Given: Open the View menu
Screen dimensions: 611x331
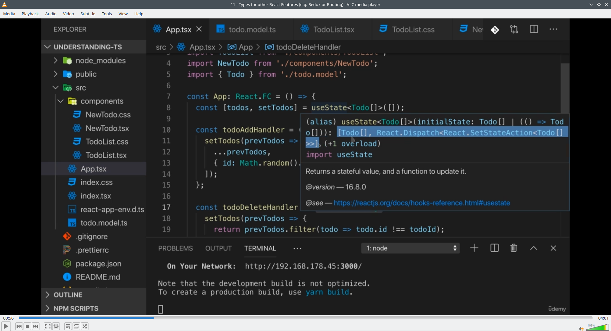Looking at the screenshot, I should coord(123,14).
